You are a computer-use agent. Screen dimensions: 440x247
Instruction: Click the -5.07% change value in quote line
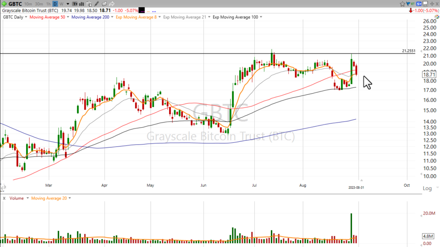point(132,11)
